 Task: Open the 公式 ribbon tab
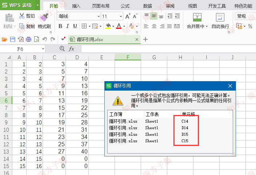pos(125,6)
